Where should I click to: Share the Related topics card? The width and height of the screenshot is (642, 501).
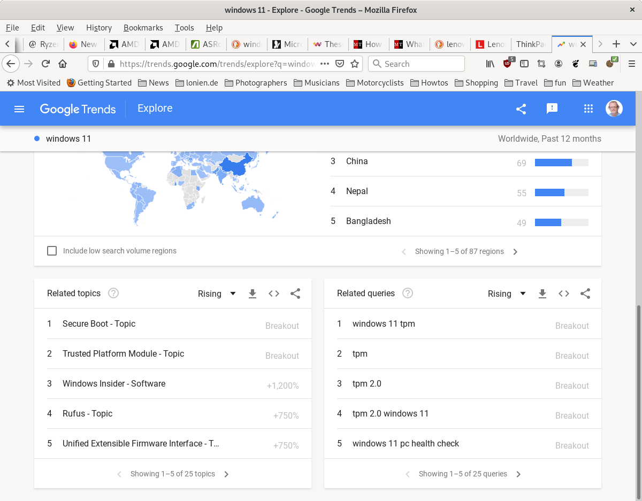(295, 294)
